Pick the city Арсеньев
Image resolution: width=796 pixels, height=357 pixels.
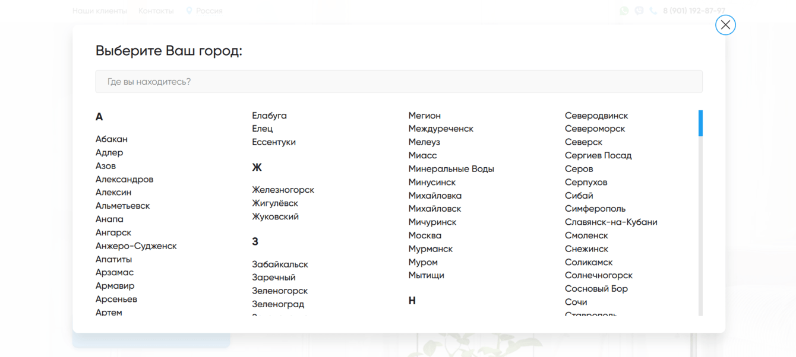(116, 299)
